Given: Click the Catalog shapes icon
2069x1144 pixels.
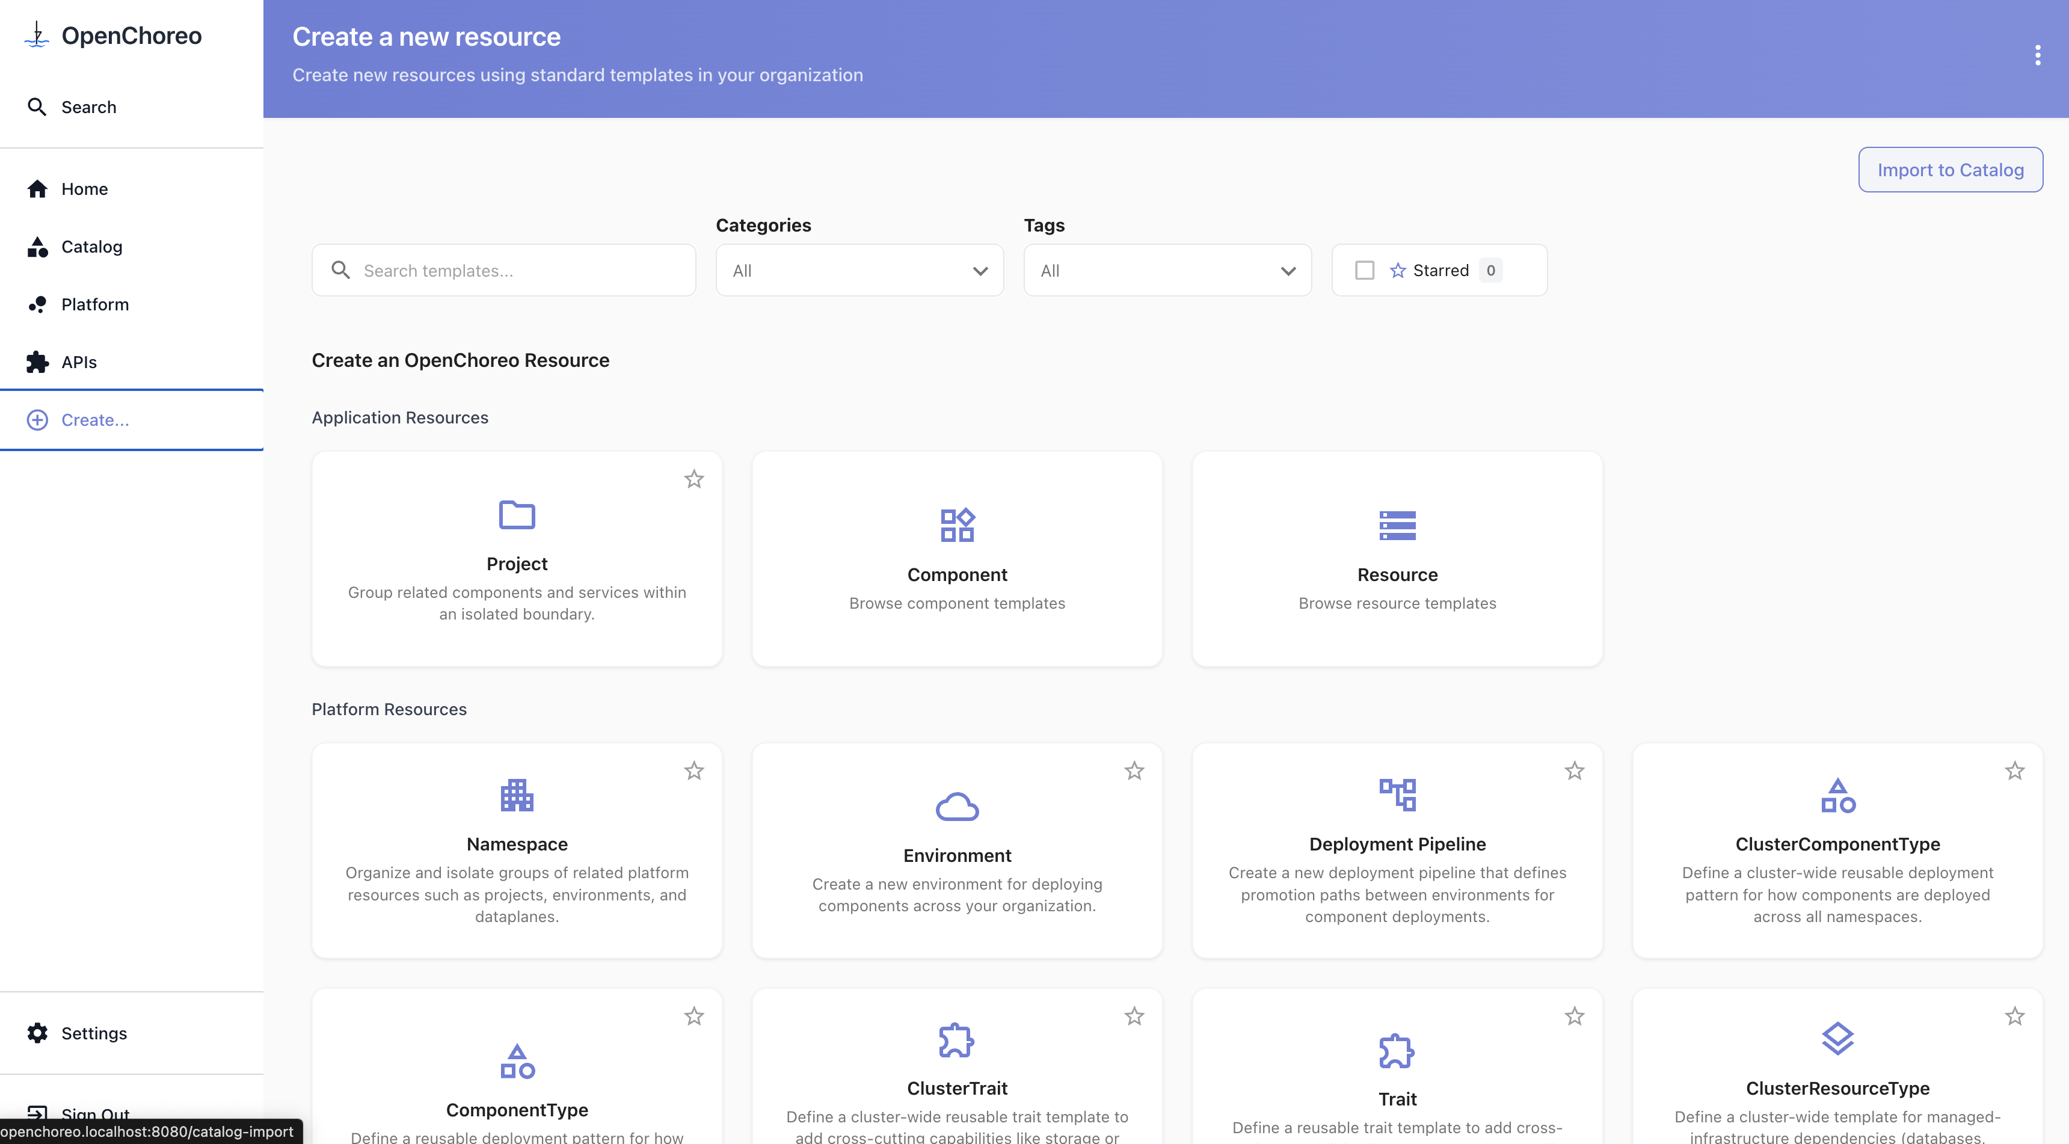Looking at the screenshot, I should click(x=37, y=247).
